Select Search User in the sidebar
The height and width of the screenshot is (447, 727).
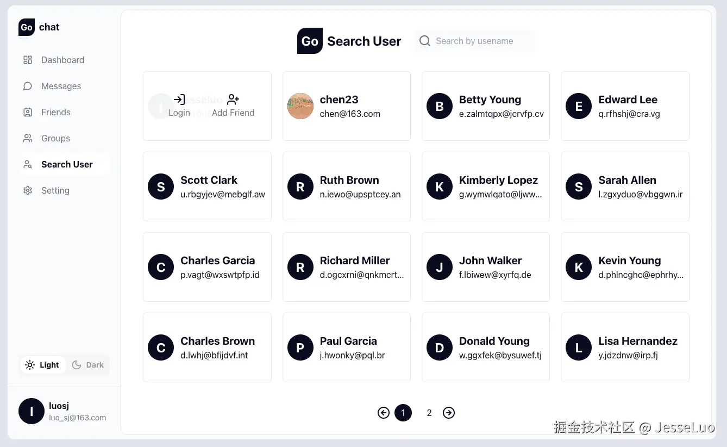point(64,164)
